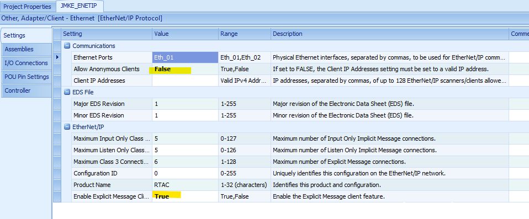Viewport: 529px width, 219px height.
Task: Open the POU Pin Settings side tab
Action: pyautogui.click(x=26, y=77)
